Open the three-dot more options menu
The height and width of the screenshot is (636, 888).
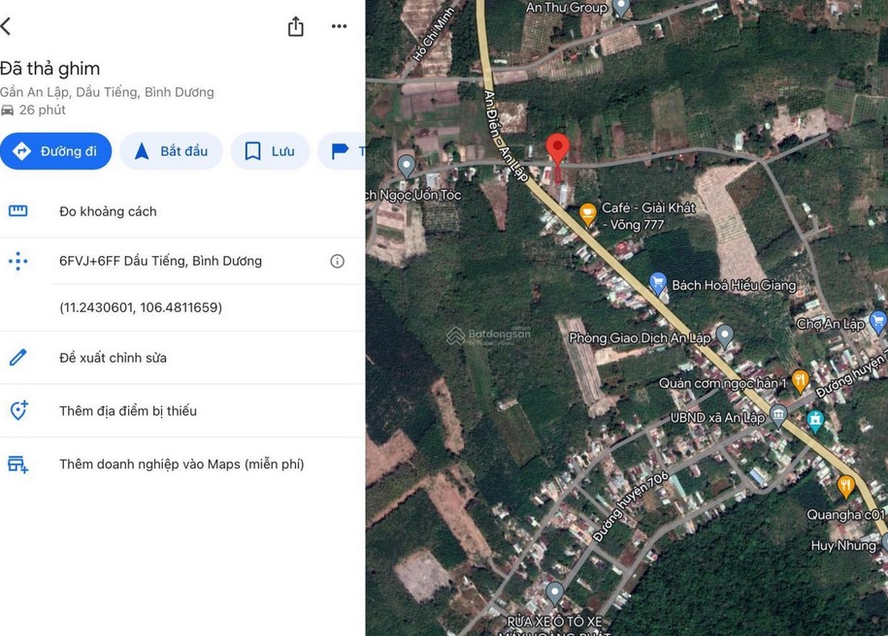(x=339, y=26)
